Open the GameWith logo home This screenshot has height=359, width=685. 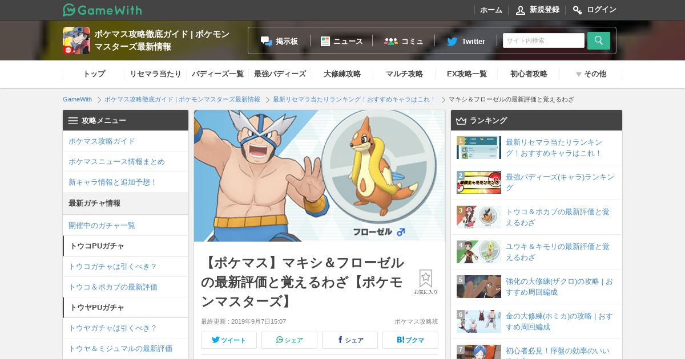tap(102, 10)
